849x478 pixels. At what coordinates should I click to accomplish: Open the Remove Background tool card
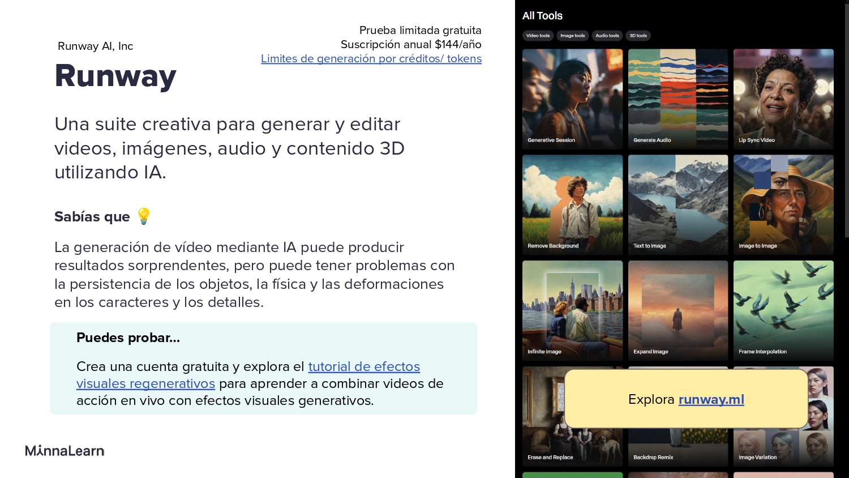click(572, 205)
